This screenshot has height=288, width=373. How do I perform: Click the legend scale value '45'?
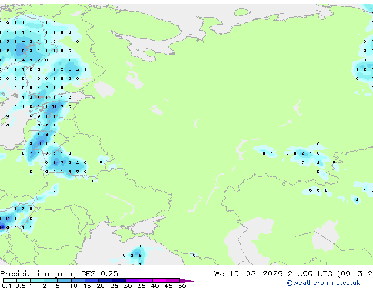click(168, 286)
